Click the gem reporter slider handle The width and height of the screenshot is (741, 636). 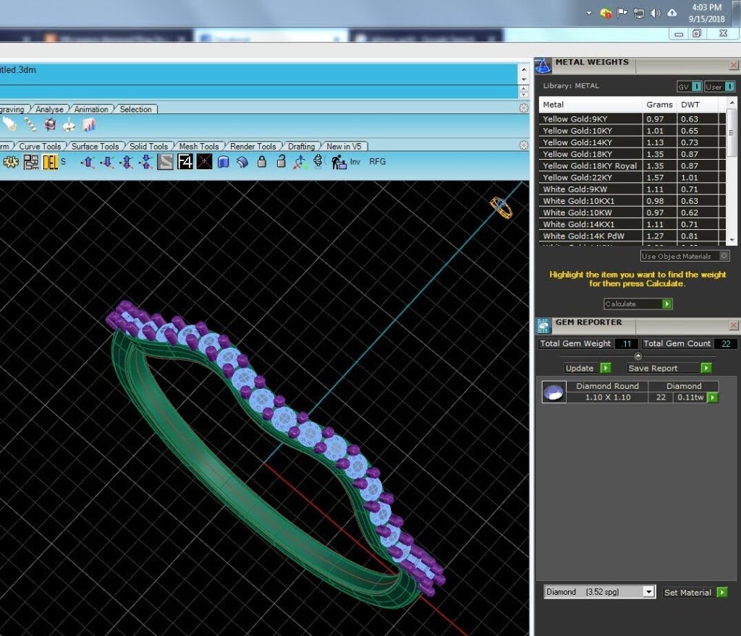[x=638, y=356]
